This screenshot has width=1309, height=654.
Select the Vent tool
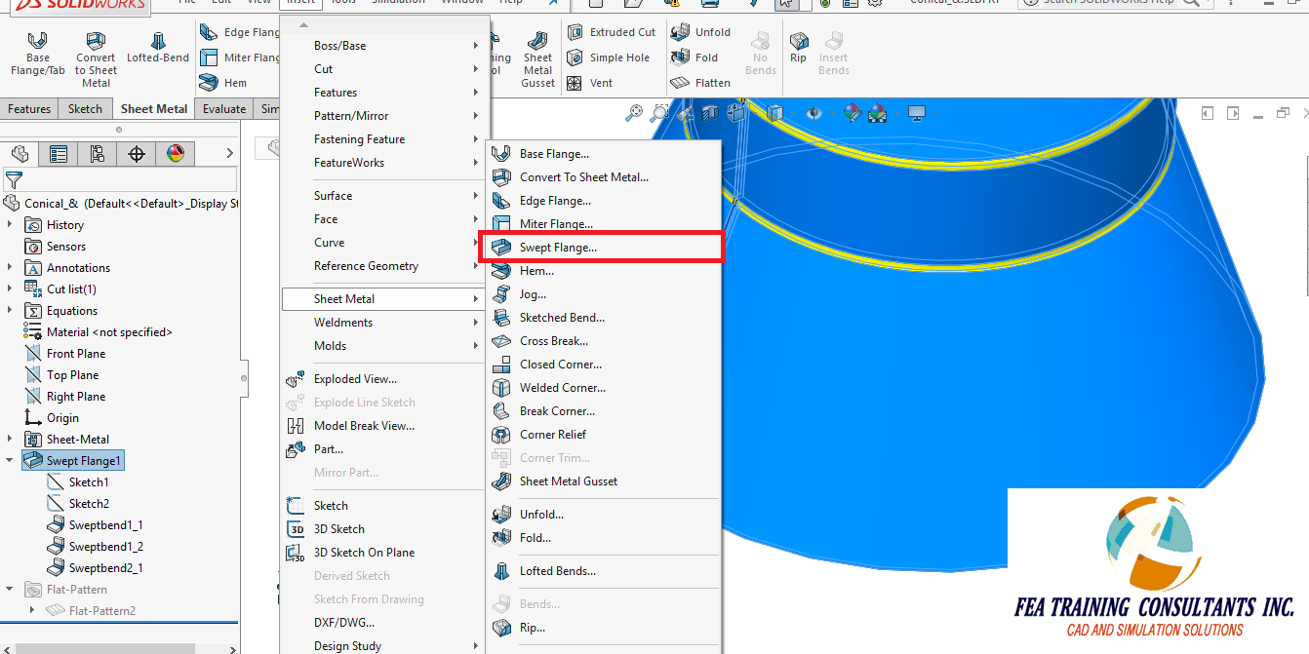point(596,83)
